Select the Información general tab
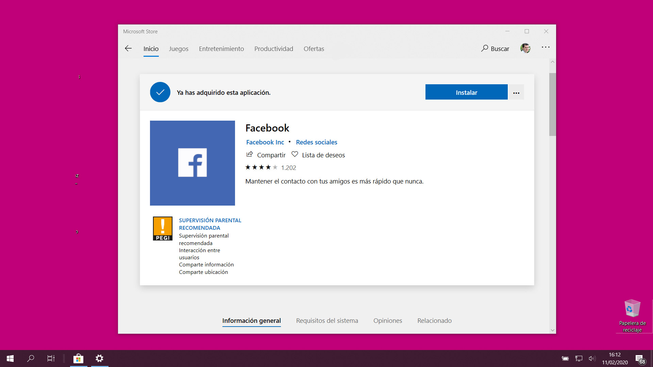The height and width of the screenshot is (367, 653). [x=252, y=321]
